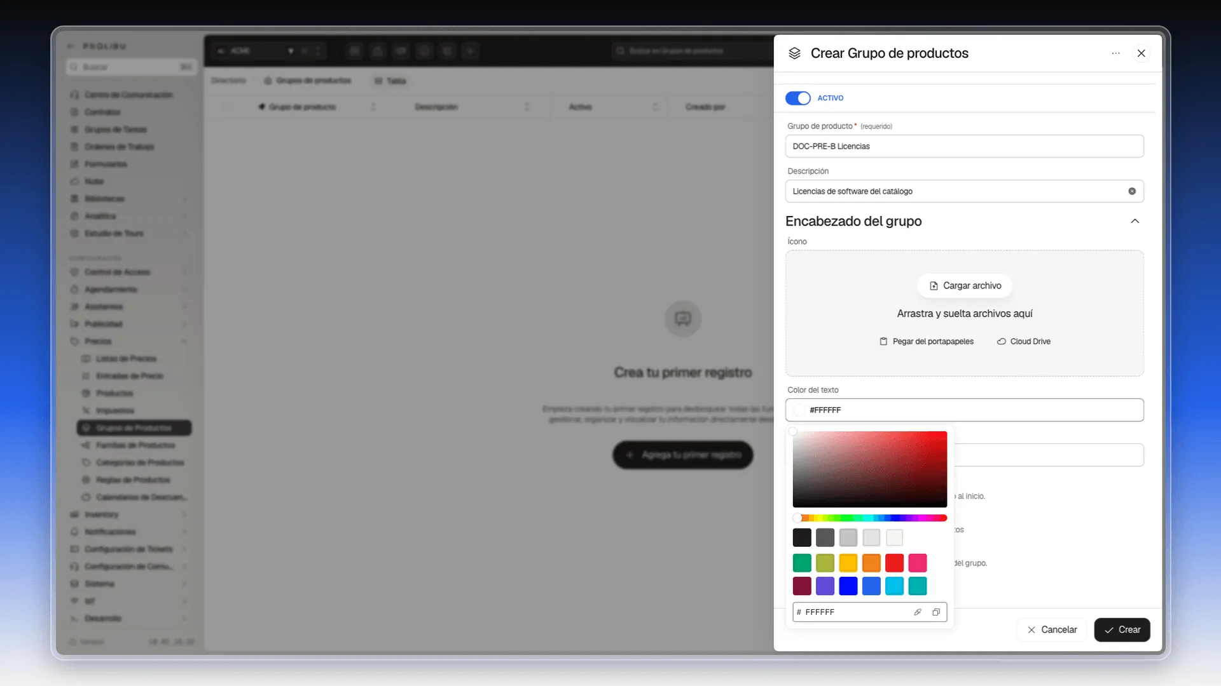Select the red color swatch
This screenshot has width=1221, height=686.
[894, 563]
